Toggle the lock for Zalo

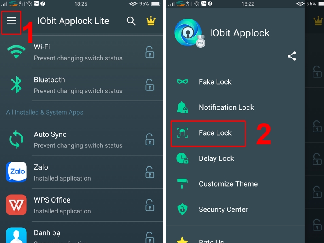[x=150, y=172]
